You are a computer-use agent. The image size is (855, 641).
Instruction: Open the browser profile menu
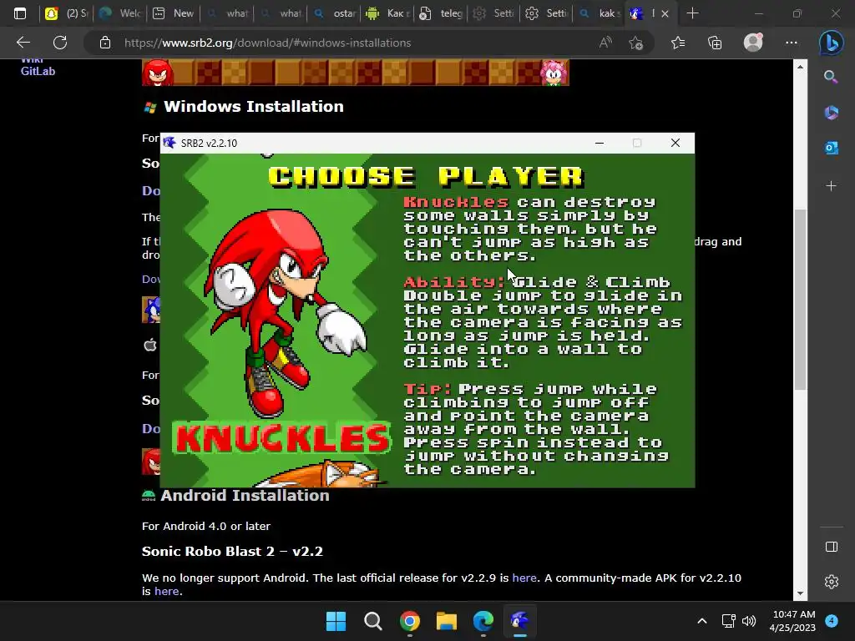[754, 43]
